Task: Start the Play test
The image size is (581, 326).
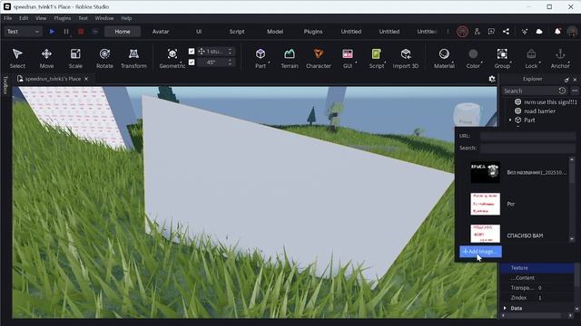Action: [x=53, y=32]
